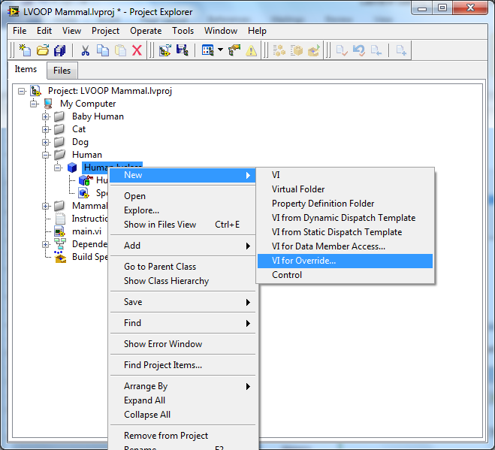The width and height of the screenshot is (495, 450).
Task: Click the LabVIEW title bar icon
Action: [14, 12]
